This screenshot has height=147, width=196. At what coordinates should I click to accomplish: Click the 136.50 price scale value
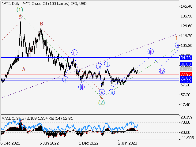point(187,16)
